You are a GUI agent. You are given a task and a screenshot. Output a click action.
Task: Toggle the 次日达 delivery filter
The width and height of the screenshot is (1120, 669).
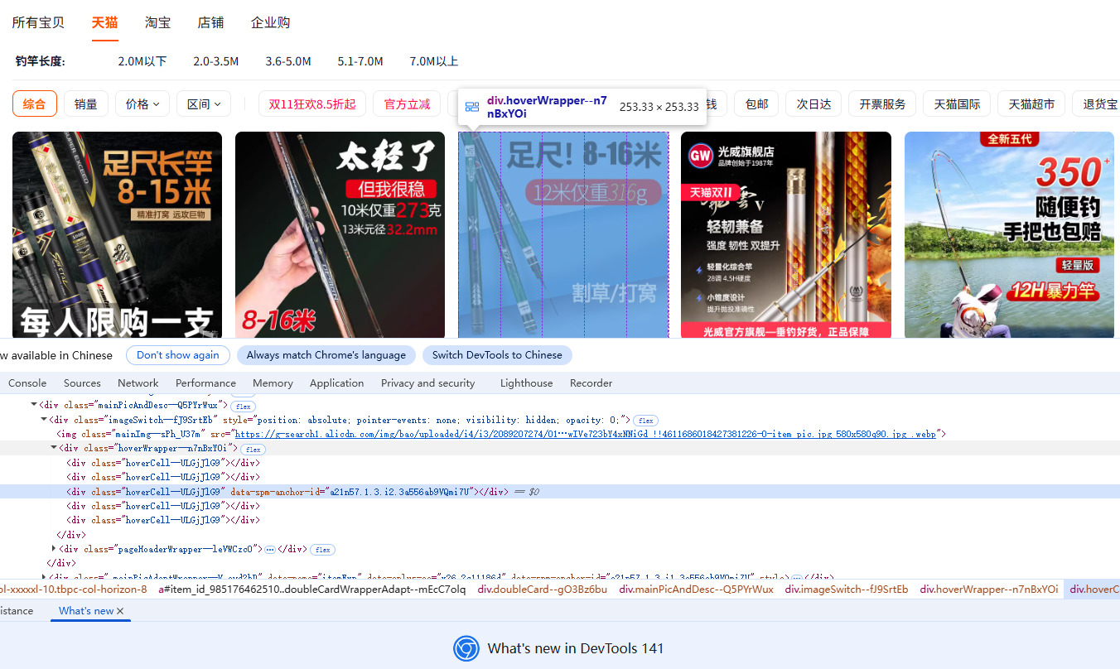click(813, 103)
